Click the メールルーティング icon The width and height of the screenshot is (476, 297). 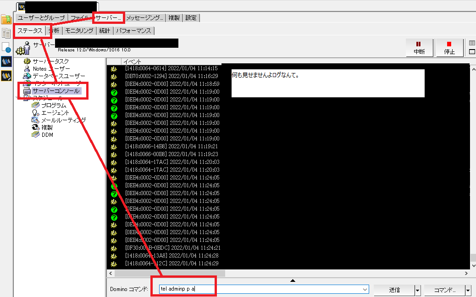(x=36, y=120)
